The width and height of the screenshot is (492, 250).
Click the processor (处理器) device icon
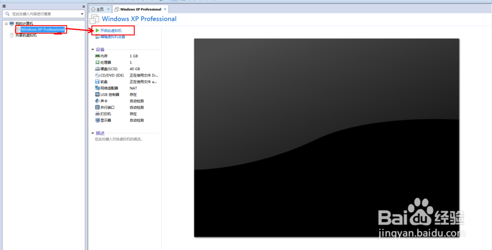[97, 62]
